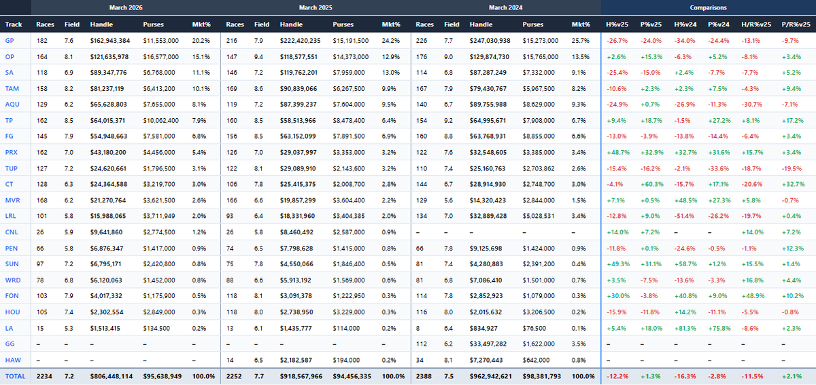
Task: Click the P%v24 column header
Action: [x=719, y=24]
